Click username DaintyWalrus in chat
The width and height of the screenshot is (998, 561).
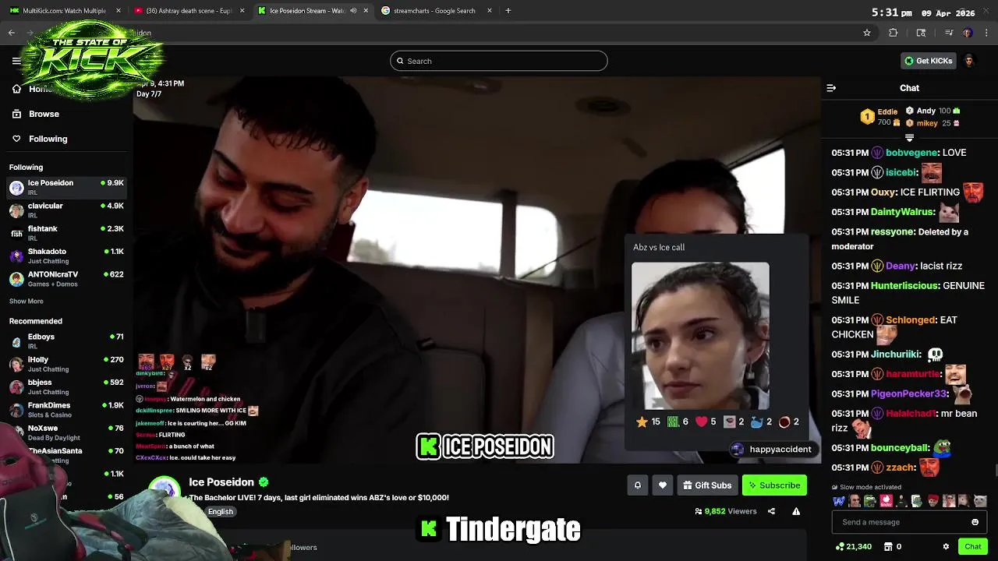coord(901,212)
